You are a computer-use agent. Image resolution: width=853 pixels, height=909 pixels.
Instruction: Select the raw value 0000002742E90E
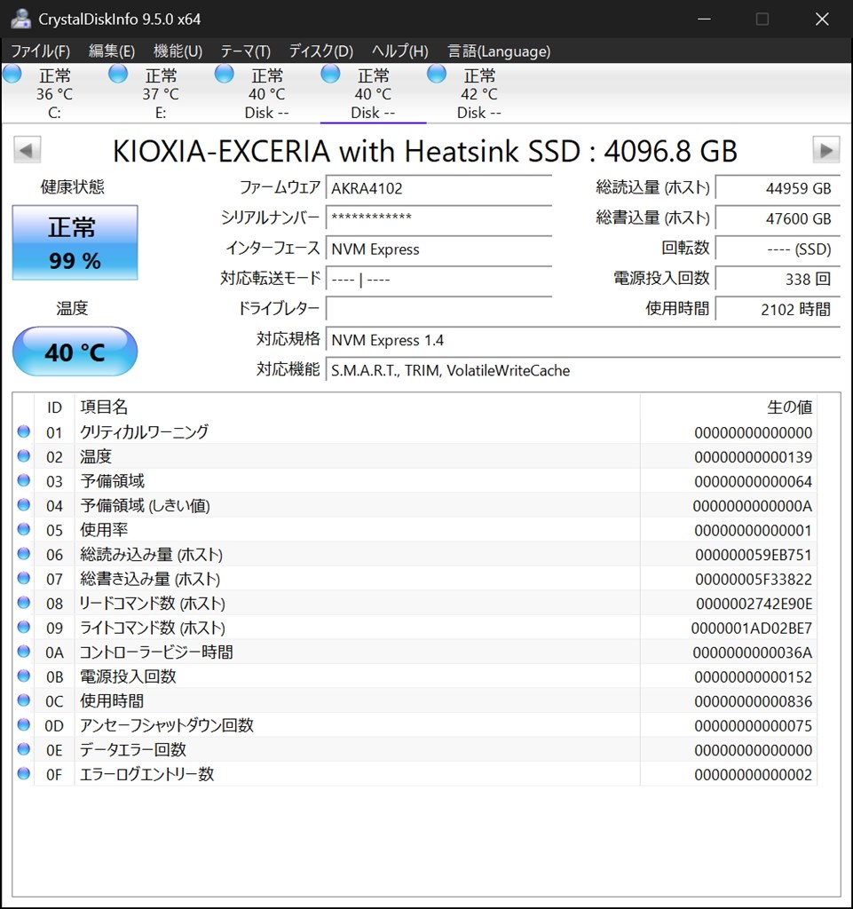point(754,604)
